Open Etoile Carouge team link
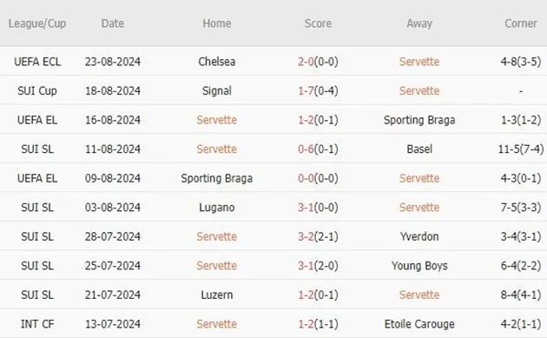 click(x=419, y=324)
